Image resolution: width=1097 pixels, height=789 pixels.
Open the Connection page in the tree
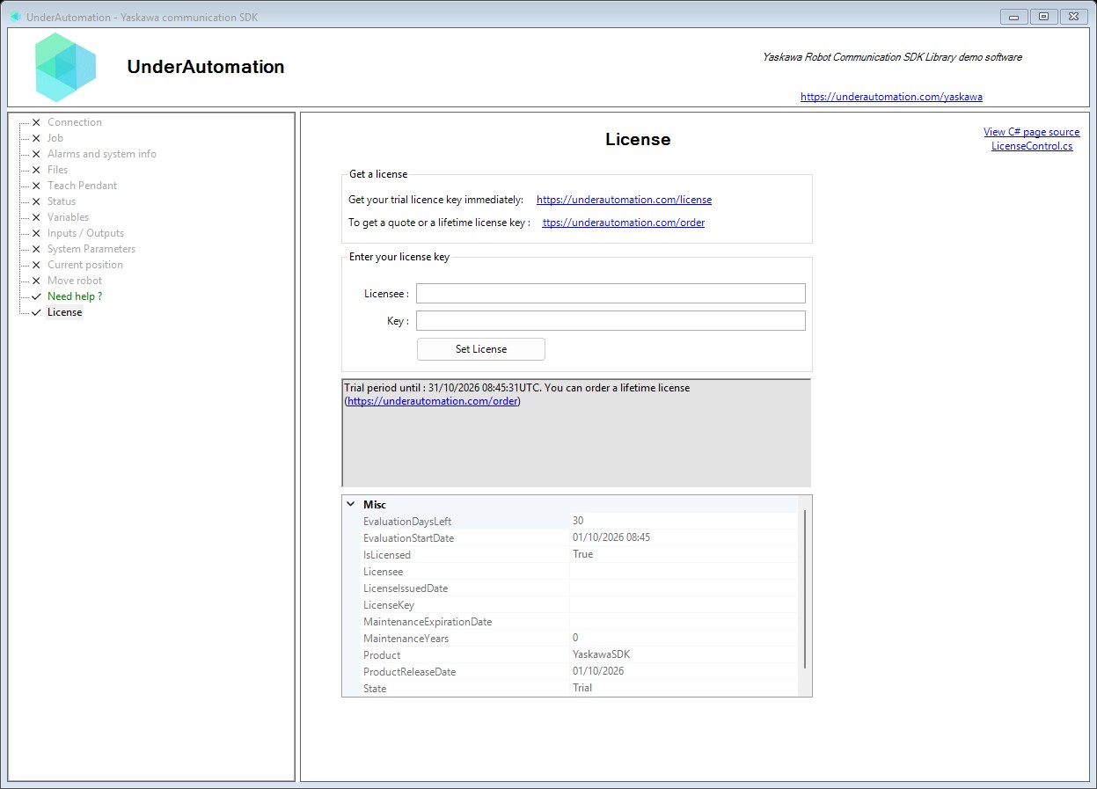75,122
